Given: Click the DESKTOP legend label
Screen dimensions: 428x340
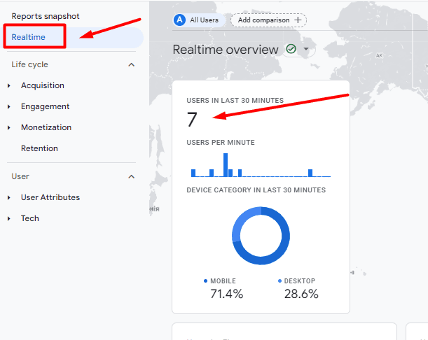Looking at the screenshot, I should click(x=299, y=281).
